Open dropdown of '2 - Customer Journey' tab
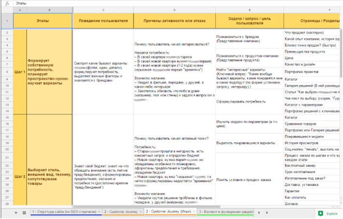Screen dimensions: 343x219 point(141,212)
